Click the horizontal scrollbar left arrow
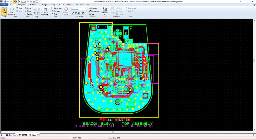Image resolution: width=256 pixels, height=139 pixels. (x=2, y=132)
